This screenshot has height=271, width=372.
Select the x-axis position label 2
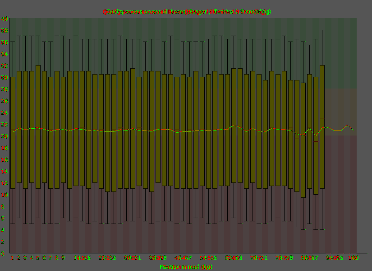pos(19,258)
